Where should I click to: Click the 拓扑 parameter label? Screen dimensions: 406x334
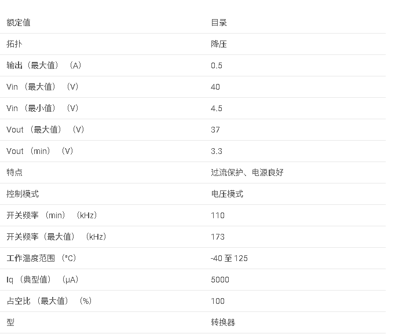pyautogui.click(x=14, y=44)
